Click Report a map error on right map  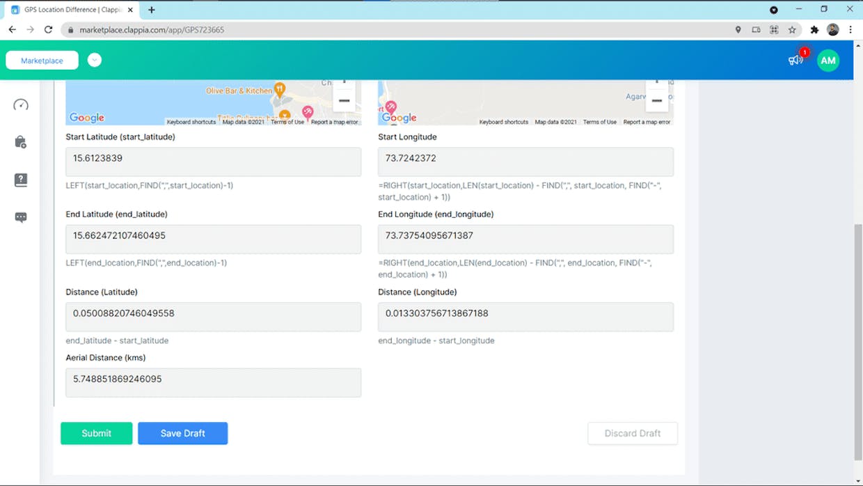click(647, 122)
